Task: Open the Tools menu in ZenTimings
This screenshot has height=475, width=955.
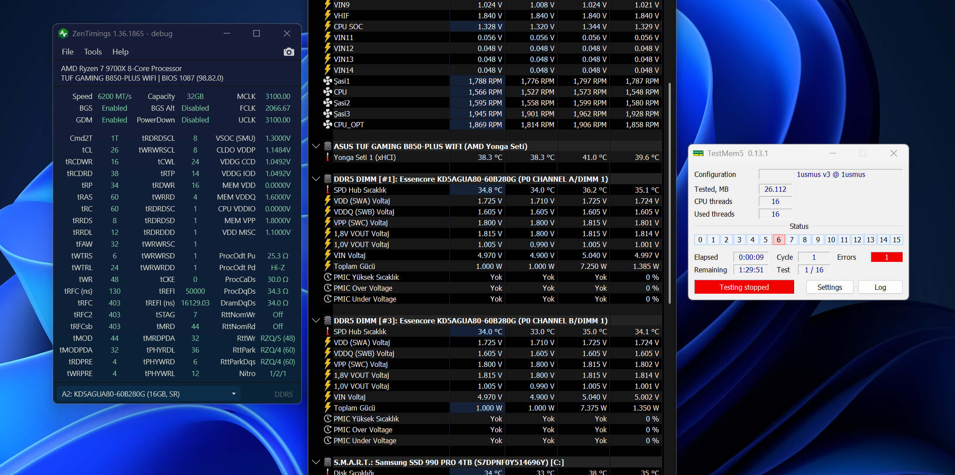Action: (93, 52)
